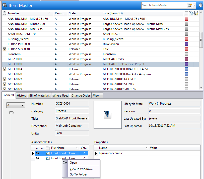The width and height of the screenshot is (204, 179).
Task: Click the Search Item Master field
Action: point(164,5)
